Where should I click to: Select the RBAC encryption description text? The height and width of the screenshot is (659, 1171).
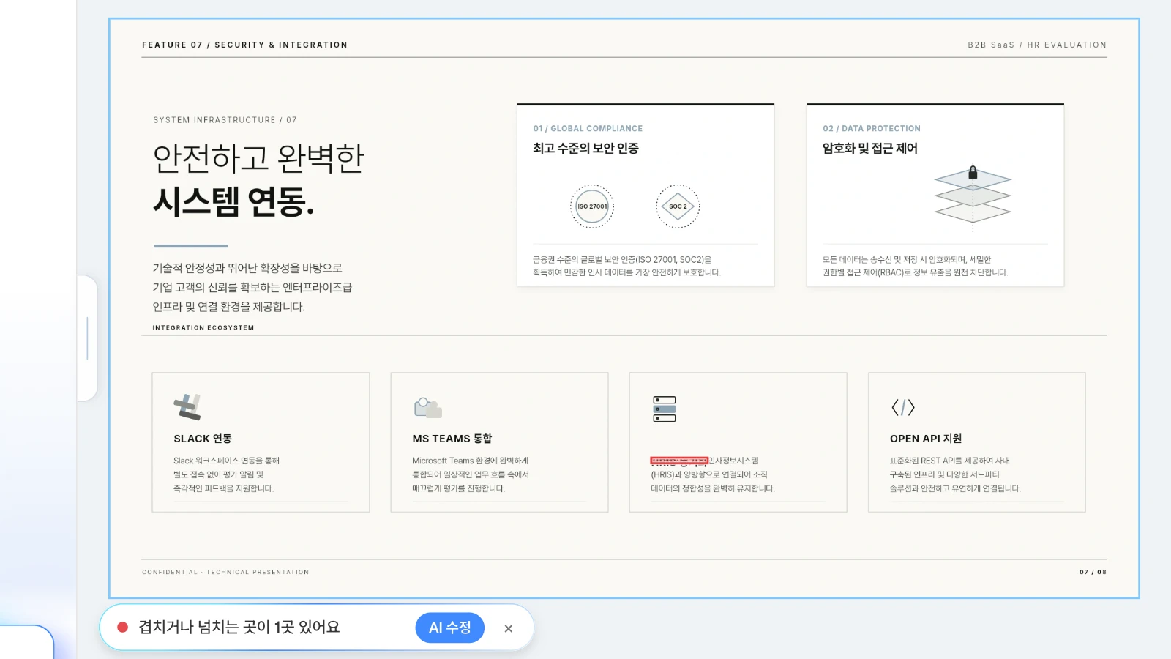pos(915,266)
